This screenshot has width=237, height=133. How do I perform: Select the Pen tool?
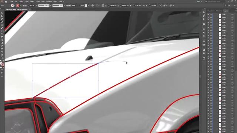pos(2,19)
